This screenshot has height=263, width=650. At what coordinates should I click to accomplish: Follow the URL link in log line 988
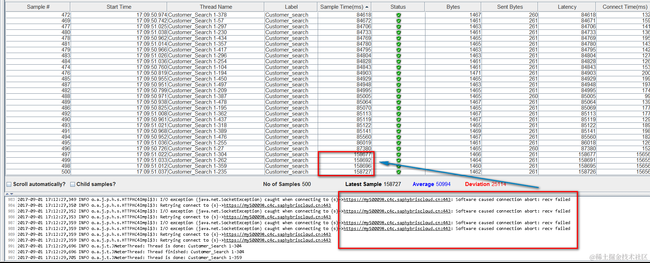click(x=397, y=228)
